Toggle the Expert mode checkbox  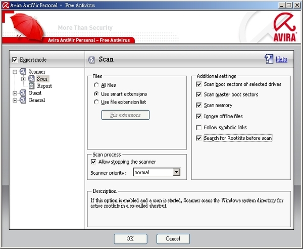(x=15, y=60)
